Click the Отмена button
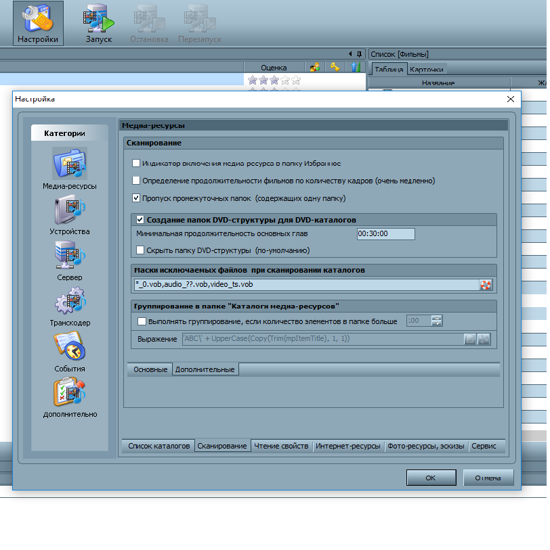Image resolution: width=550 pixels, height=550 pixels. tap(488, 478)
